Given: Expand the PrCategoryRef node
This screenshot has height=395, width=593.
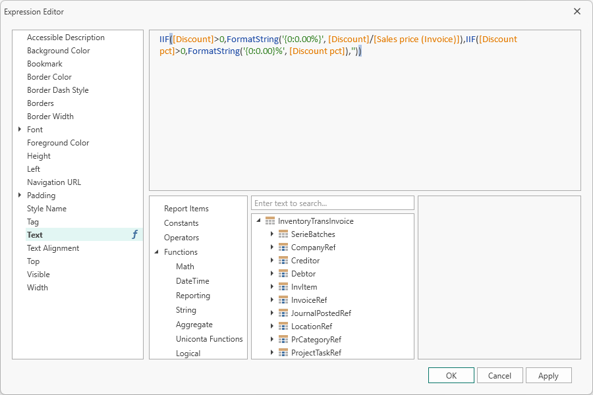Looking at the screenshot, I should 271,339.
